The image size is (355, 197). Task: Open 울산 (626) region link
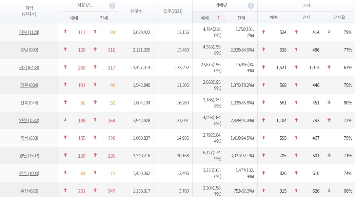click(29, 191)
